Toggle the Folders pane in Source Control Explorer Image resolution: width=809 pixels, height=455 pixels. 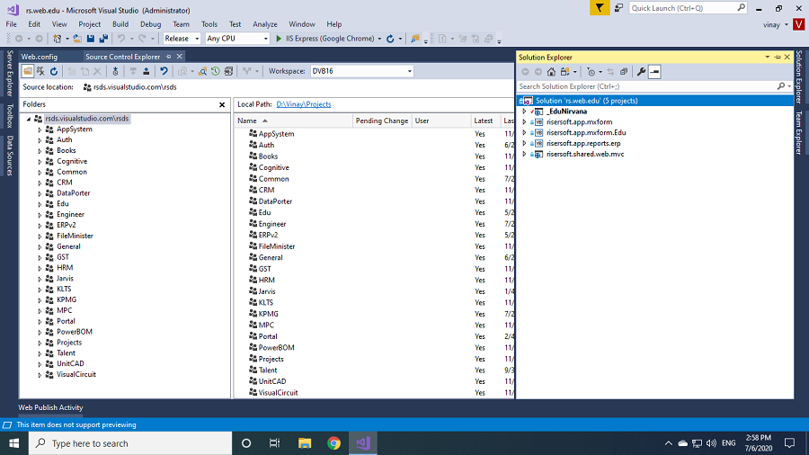pos(28,71)
